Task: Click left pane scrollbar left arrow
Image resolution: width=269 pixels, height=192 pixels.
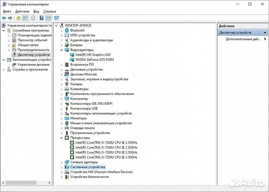Action: 3,183
